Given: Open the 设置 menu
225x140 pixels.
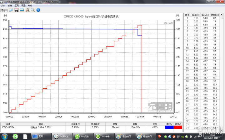Looking at the screenshot, I should [23, 6].
